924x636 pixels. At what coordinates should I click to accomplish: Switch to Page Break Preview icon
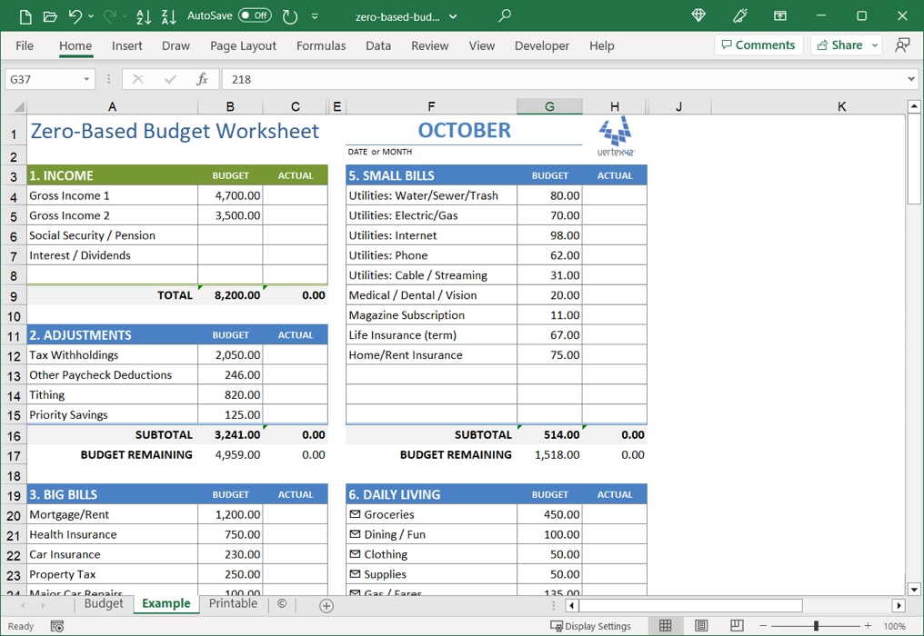(736, 626)
